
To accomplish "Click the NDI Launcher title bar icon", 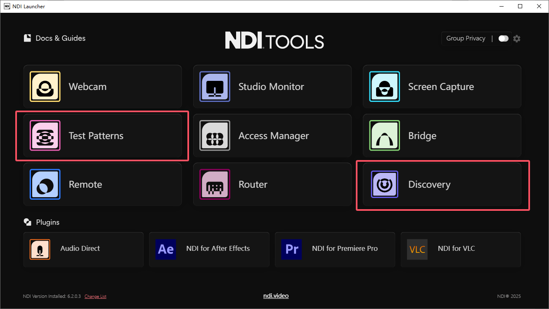I will click(x=7, y=6).
